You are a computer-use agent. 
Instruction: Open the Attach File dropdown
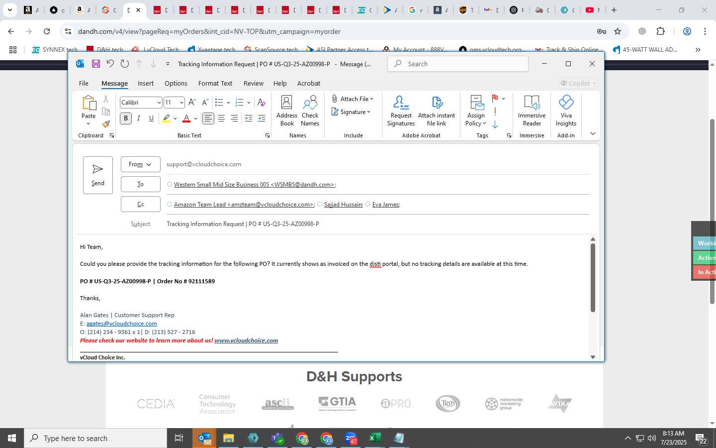click(352, 99)
